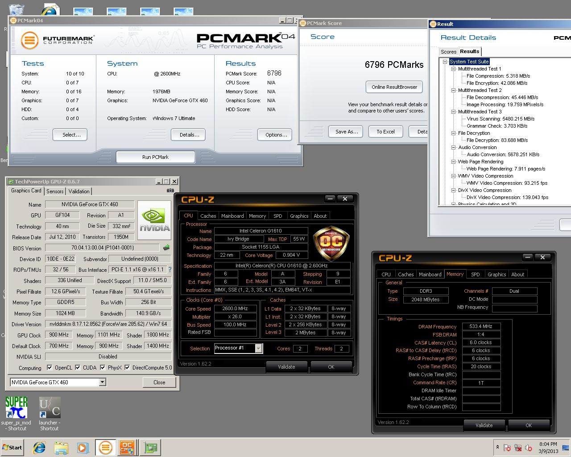Click the GPU-Z camera screenshot icon
Viewport: 571px width, 457px height.
170,191
